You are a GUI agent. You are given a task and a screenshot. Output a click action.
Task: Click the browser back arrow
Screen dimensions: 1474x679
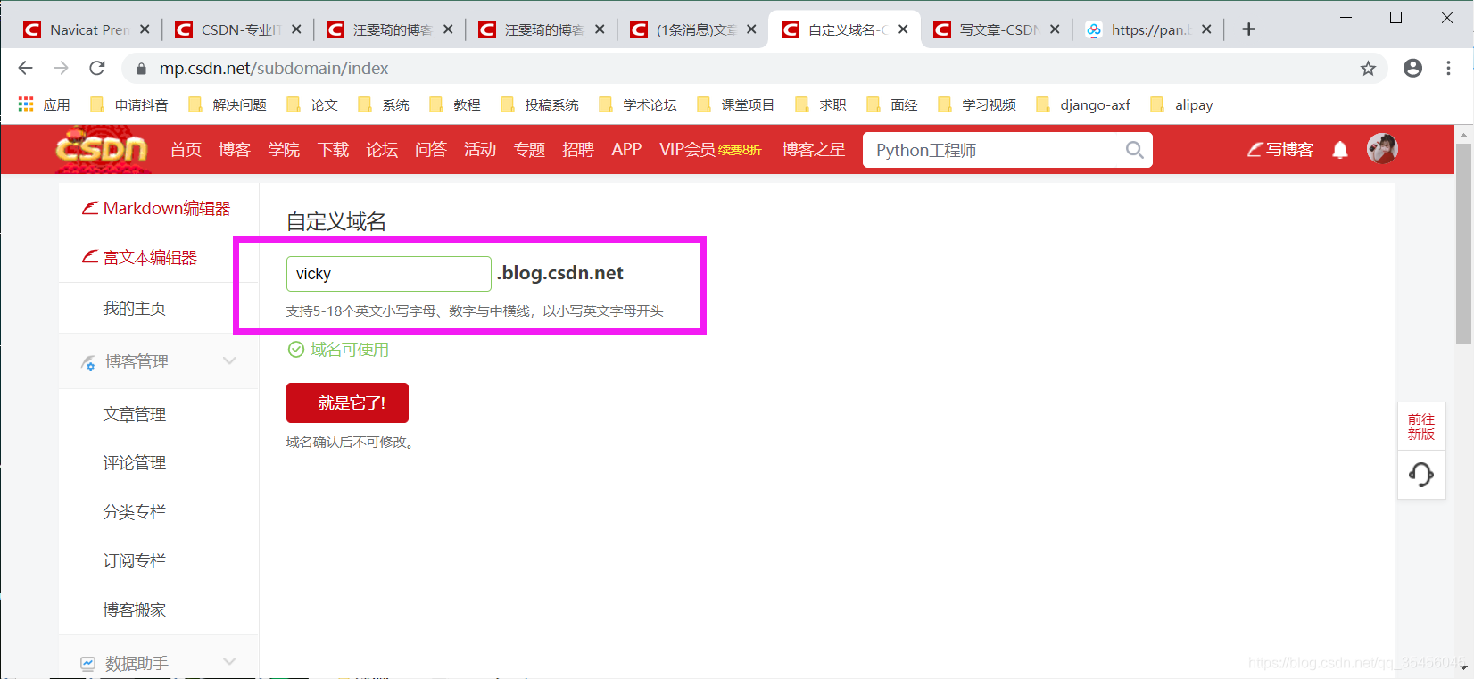click(25, 68)
